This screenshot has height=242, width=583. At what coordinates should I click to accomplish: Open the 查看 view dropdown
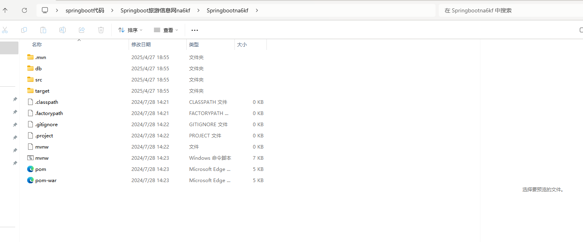[x=166, y=30]
